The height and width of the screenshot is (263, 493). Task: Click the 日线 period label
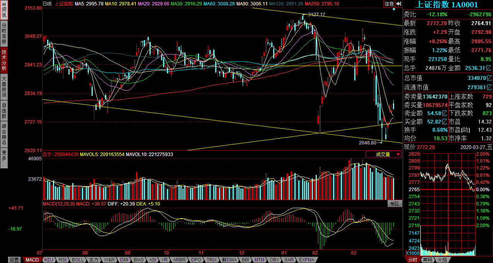(47, 4)
